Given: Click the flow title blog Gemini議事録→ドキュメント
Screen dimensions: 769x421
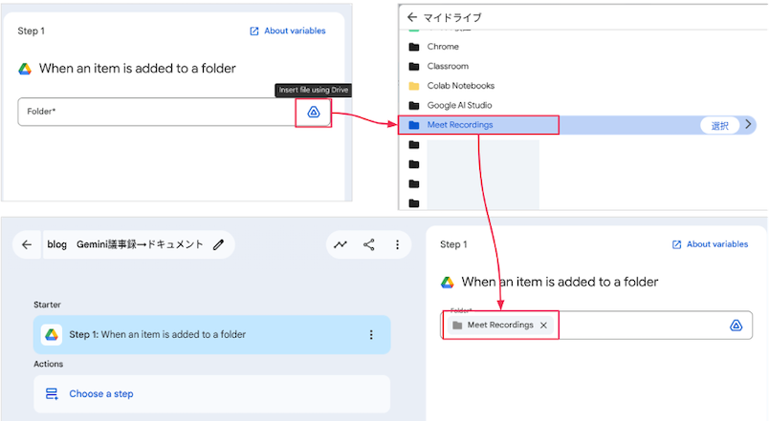Looking at the screenshot, I should tap(125, 244).
